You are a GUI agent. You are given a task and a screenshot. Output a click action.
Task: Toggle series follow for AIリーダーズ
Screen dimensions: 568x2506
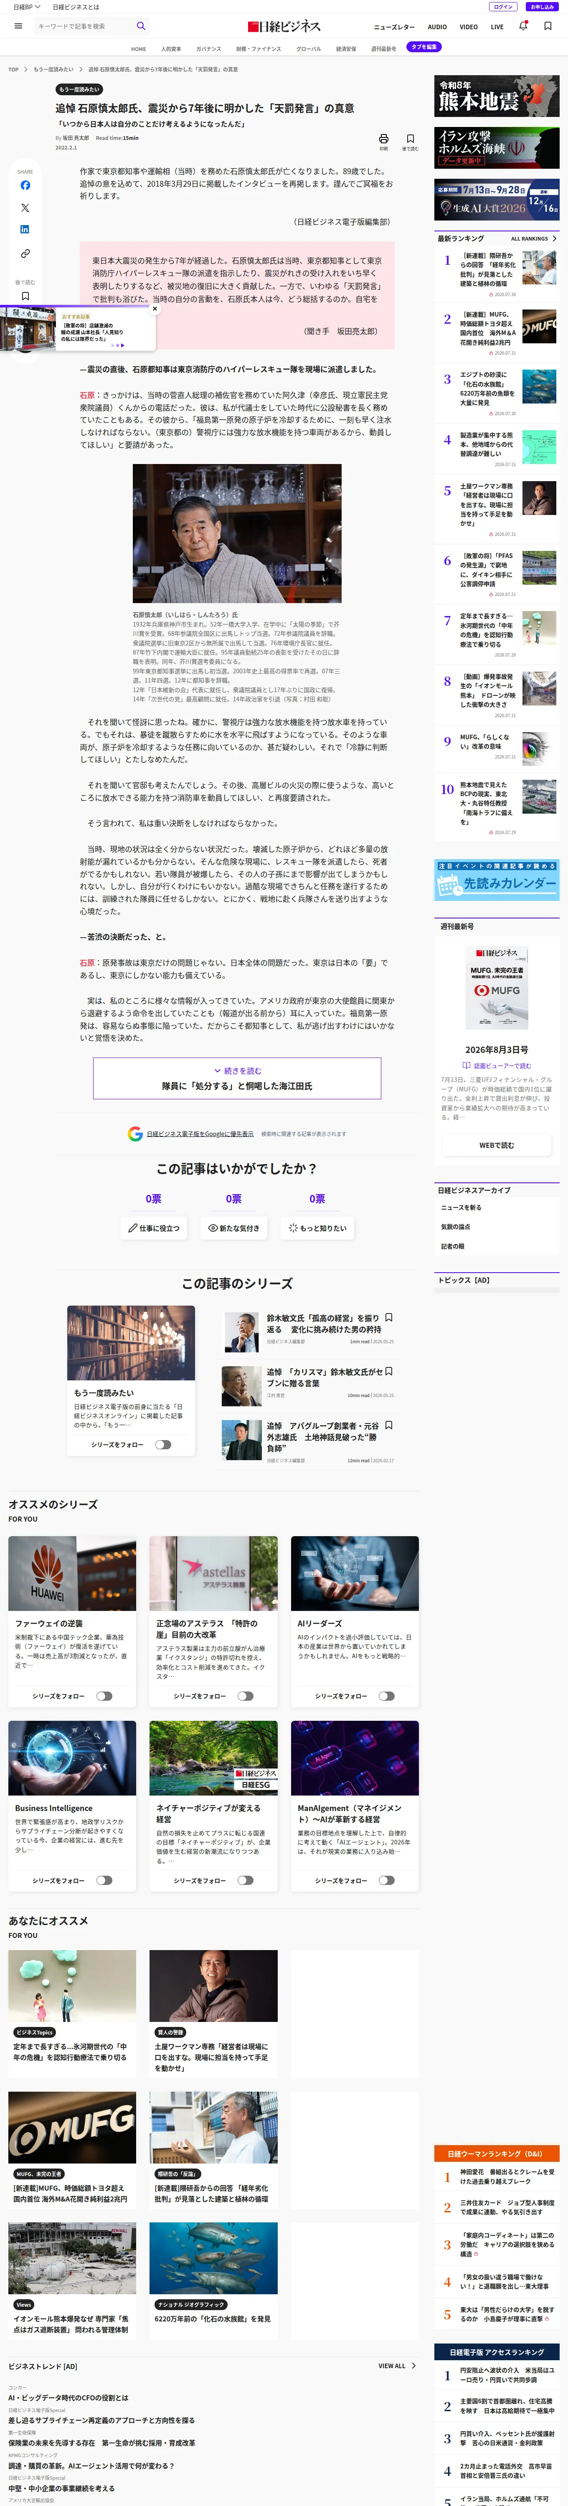[386, 1696]
